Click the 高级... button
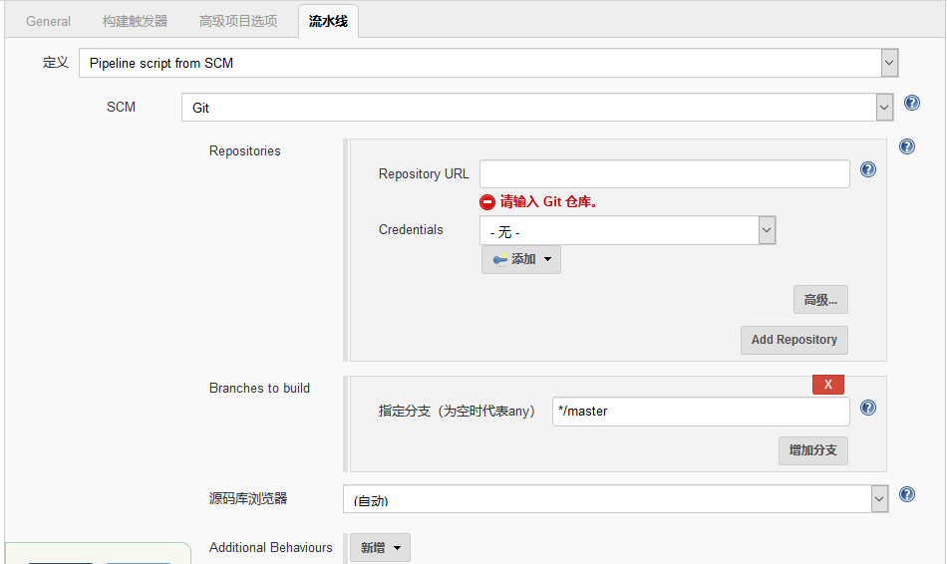947x564 pixels. [820, 300]
